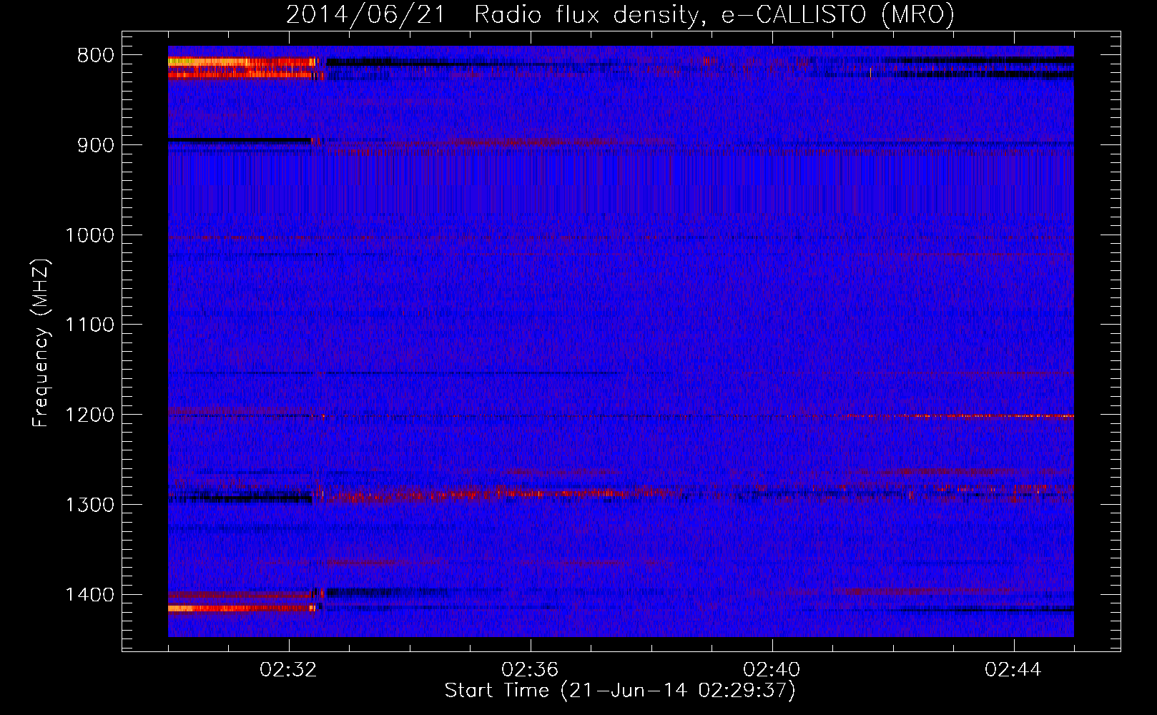Click the 02:32 time tick label
This screenshot has height=715, width=1157.
click(288, 669)
